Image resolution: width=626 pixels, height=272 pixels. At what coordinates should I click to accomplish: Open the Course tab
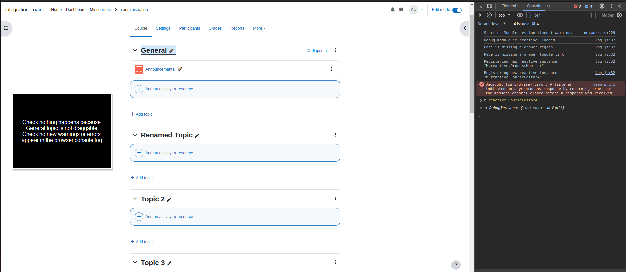click(141, 28)
